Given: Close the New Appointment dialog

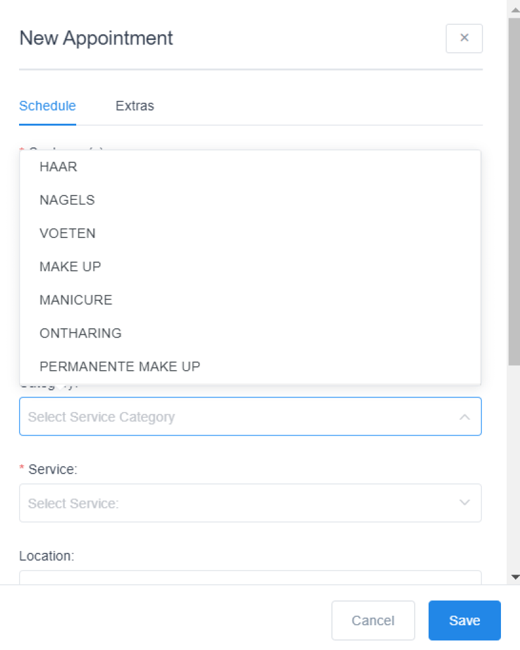Looking at the screenshot, I should (464, 38).
